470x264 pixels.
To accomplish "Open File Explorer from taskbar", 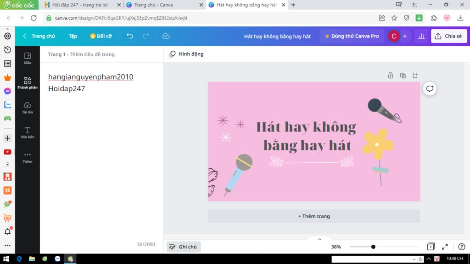I will pos(32,259).
